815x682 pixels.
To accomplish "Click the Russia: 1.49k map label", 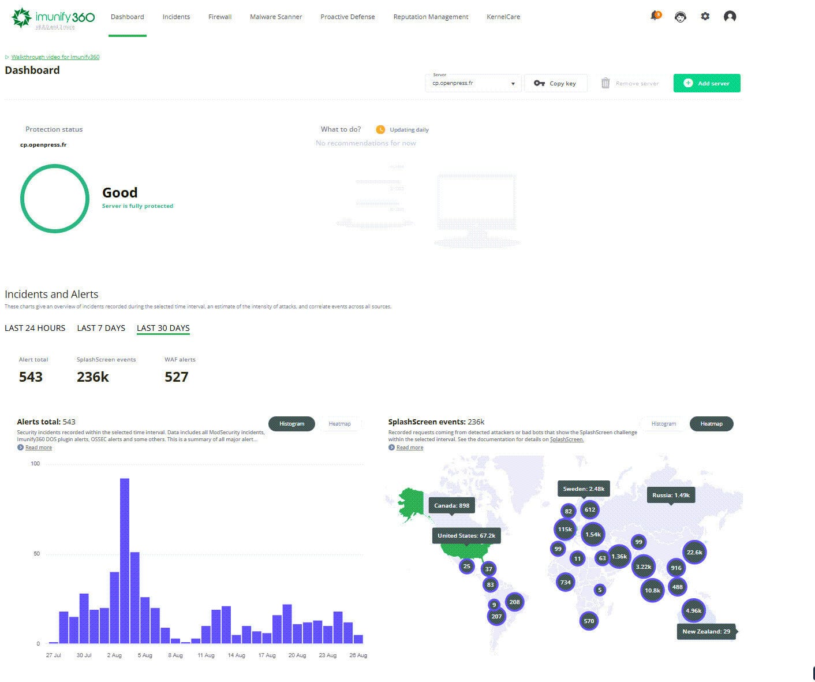I will tap(671, 495).
